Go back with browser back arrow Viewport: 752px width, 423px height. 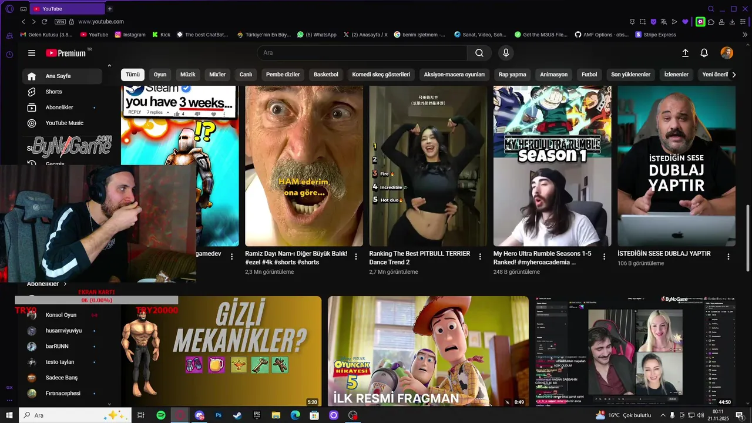[x=23, y=22]
